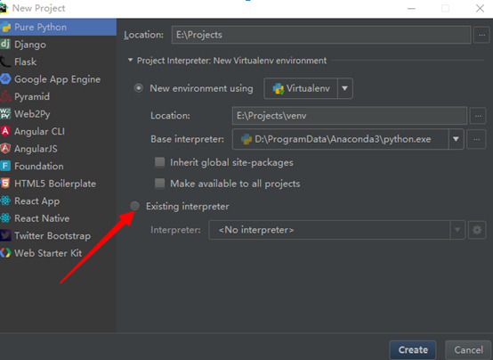
Task: Click the interpreter settings gear icon
Action: tap(477, 230)
